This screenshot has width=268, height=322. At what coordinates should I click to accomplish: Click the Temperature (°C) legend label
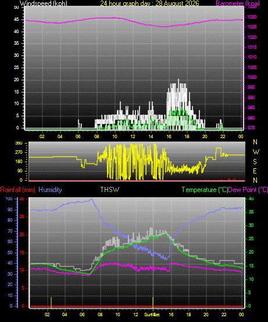[205, 190]
